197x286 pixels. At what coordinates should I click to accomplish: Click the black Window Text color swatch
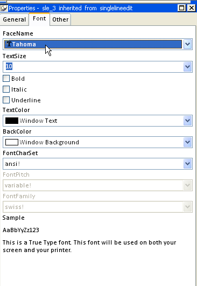pyautogui.click(x=12, y=121)
